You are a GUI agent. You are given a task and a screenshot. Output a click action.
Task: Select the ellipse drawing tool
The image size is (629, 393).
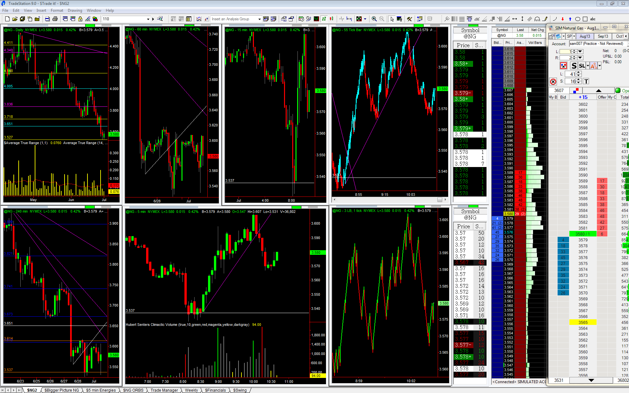tap(578, 19)
